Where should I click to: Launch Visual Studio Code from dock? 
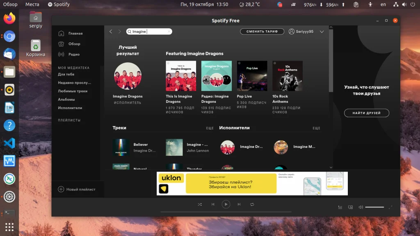(x=9, y=143)
